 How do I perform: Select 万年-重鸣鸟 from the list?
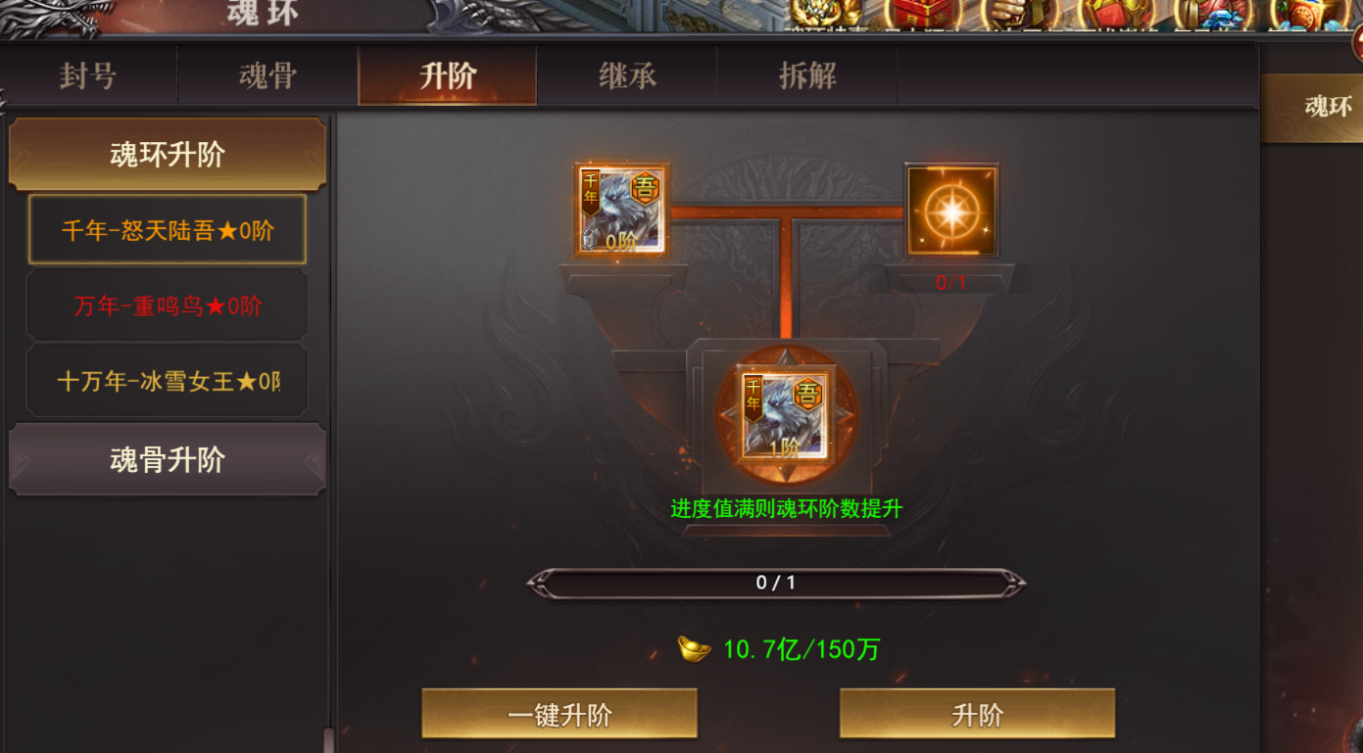(168, 306)
